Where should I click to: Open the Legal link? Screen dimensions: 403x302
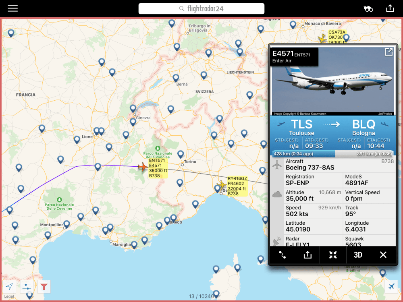(9, 296)
